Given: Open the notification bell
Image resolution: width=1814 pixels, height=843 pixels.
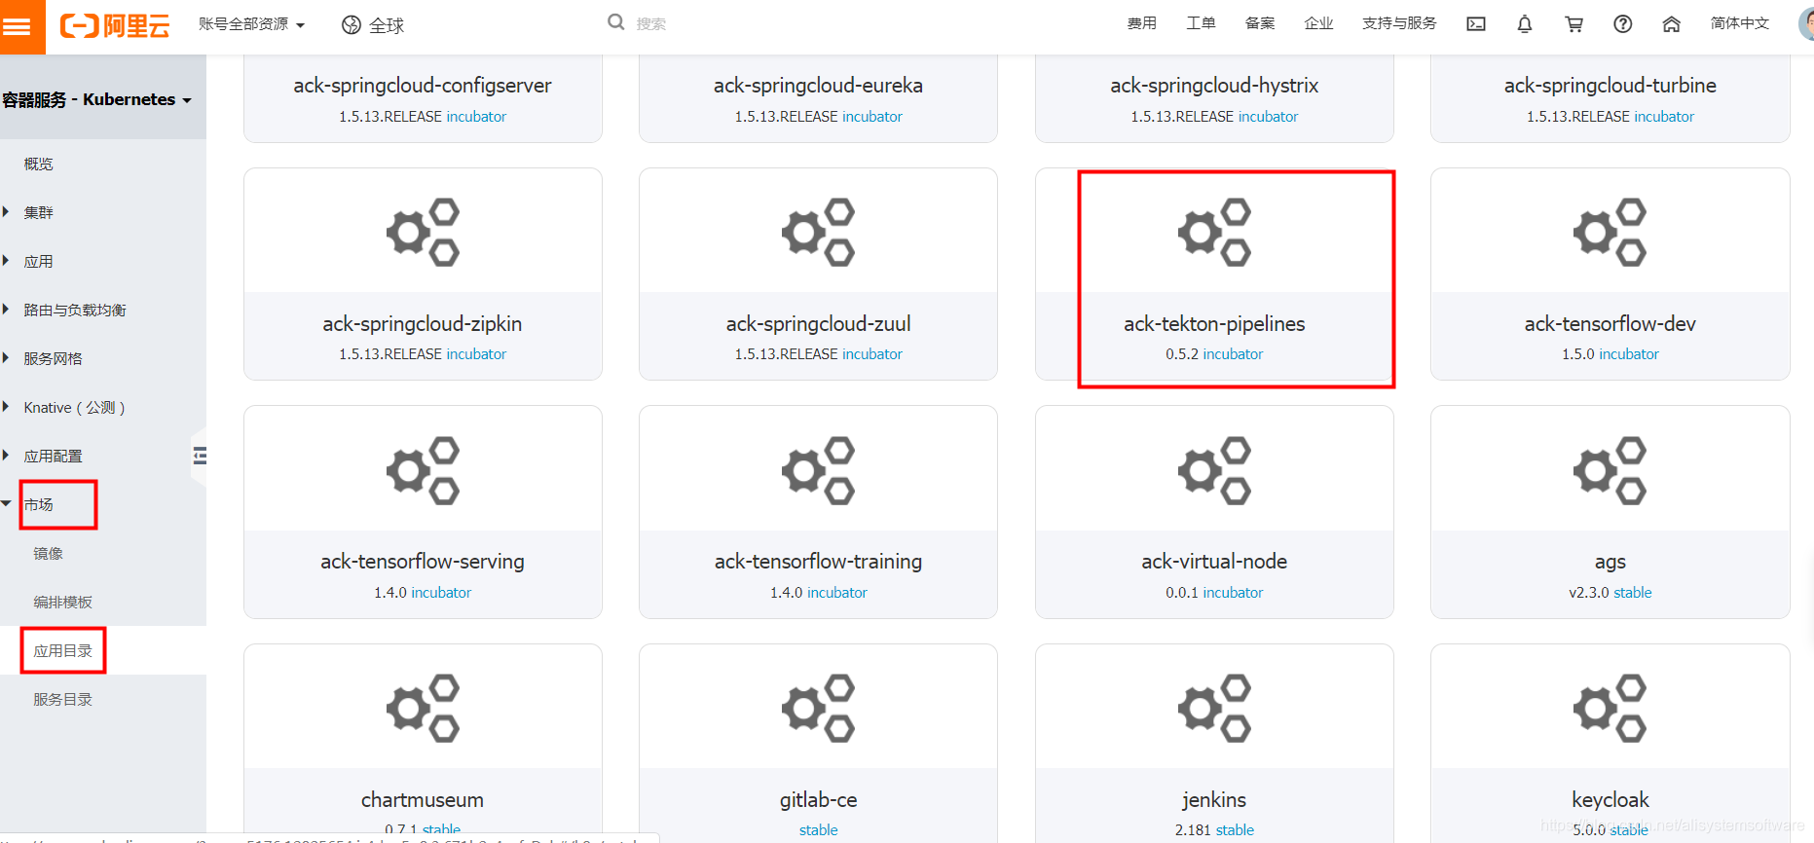Looking at the screenshot, I should click(x=1525, y=24).
